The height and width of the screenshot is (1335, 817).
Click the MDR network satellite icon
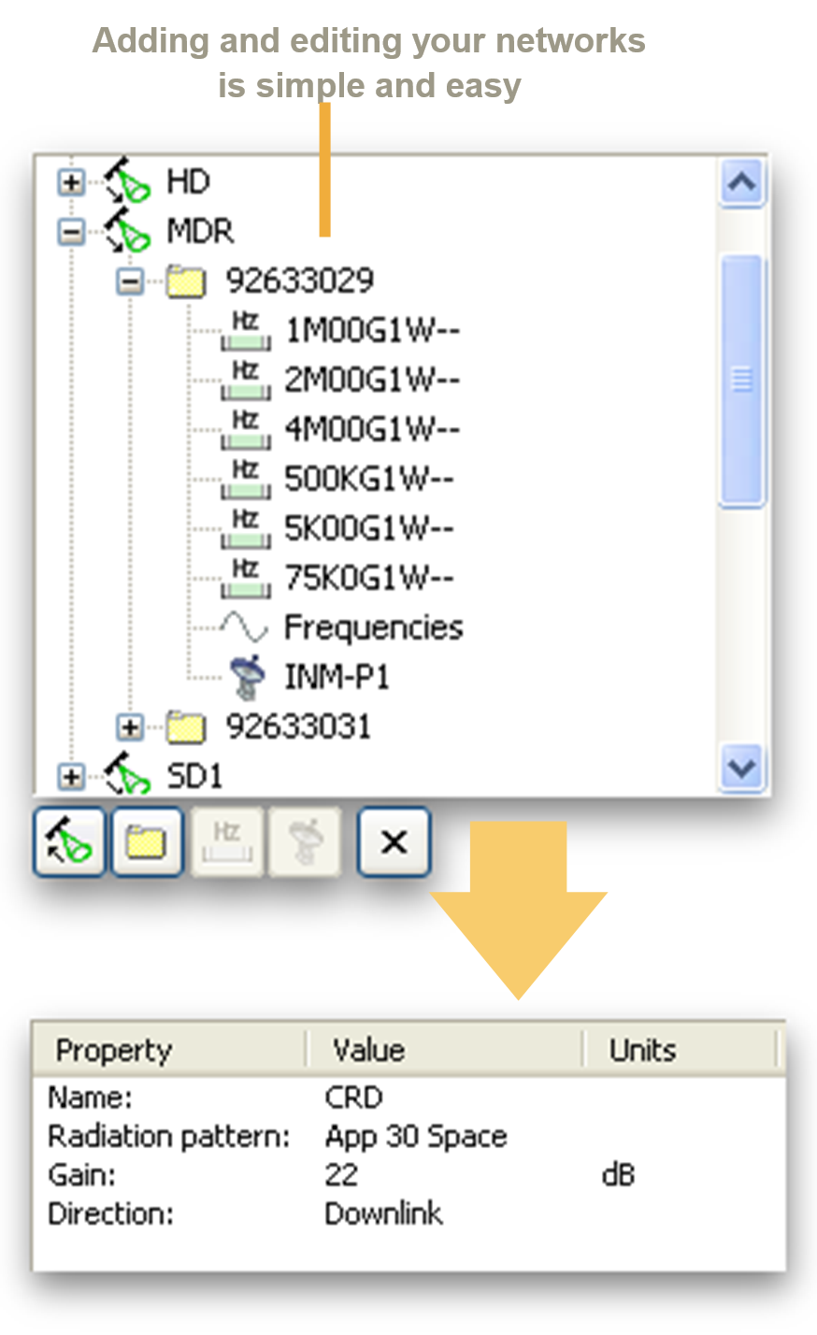coord(126,230)
